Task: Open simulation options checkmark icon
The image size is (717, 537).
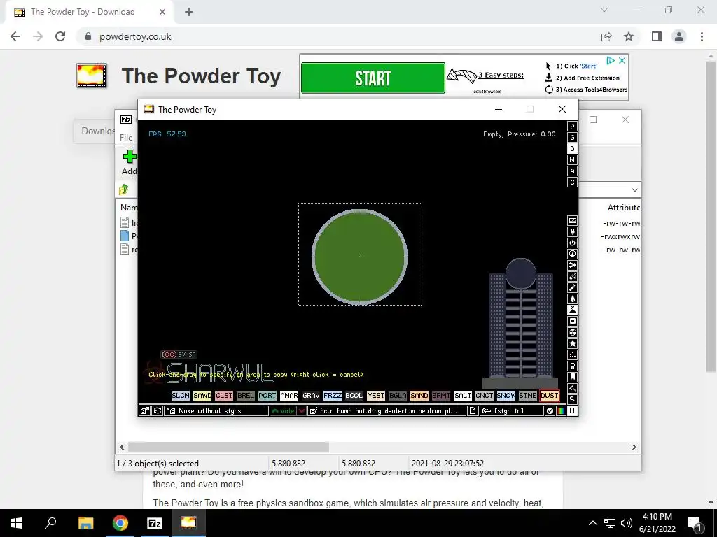Action: click(550, 411)
